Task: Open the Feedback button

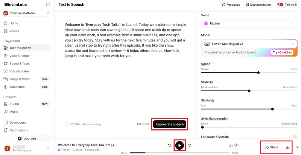Action: (x=231, y=5)
